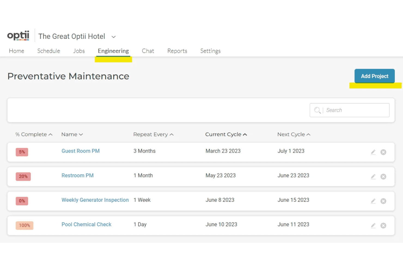Screen dimensions: 403x268
Task: Click the 0% completion badge
Action: 22,201
